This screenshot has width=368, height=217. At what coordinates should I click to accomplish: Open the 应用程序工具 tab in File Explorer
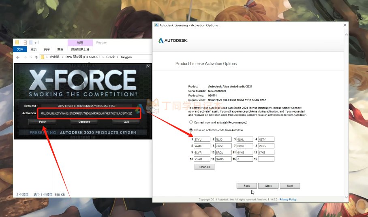coord(80,49)
